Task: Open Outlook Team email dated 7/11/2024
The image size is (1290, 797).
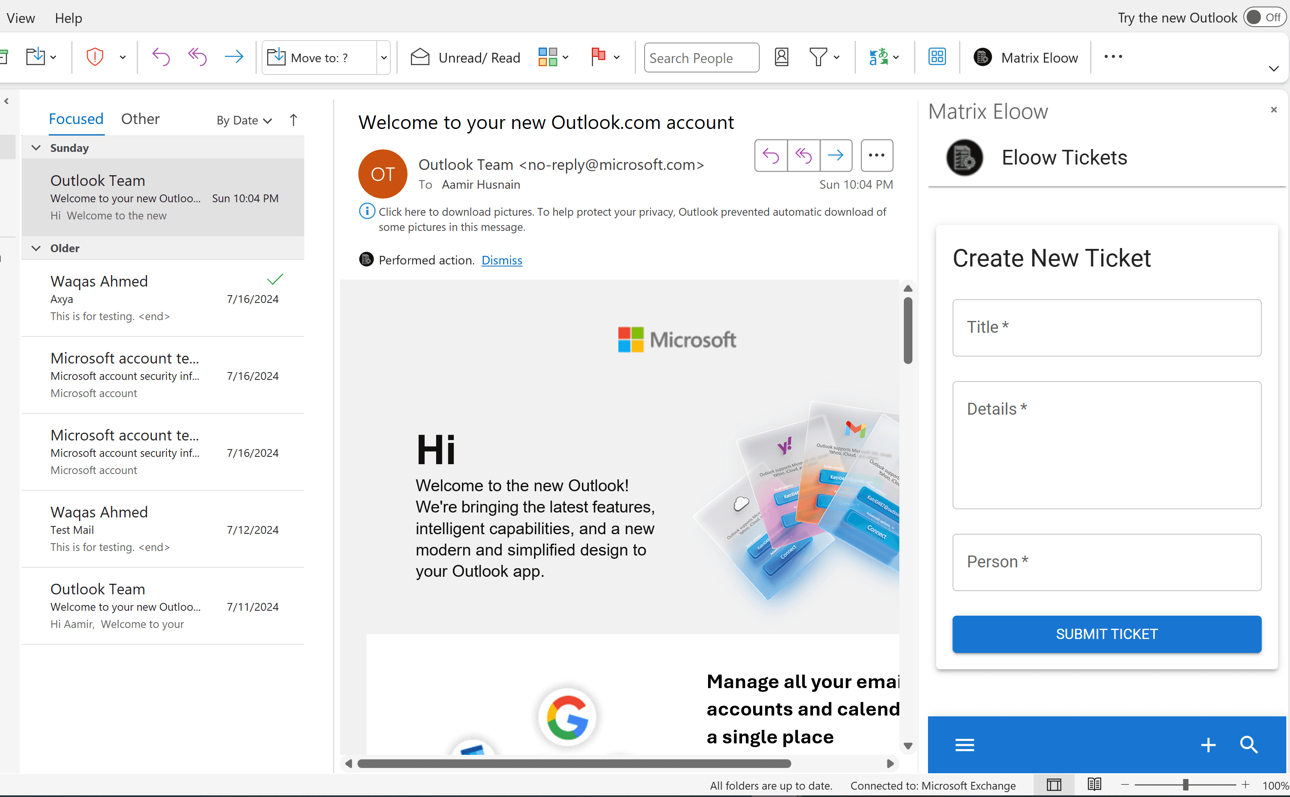Action: (x=163, y=606)
